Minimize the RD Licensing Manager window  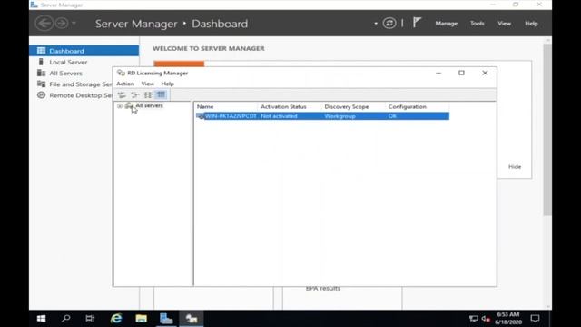(x=438, y=73)
